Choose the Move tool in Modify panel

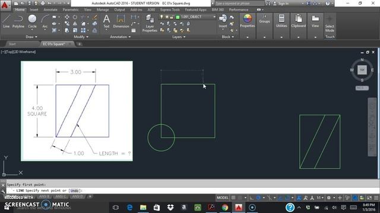point(66,17)
